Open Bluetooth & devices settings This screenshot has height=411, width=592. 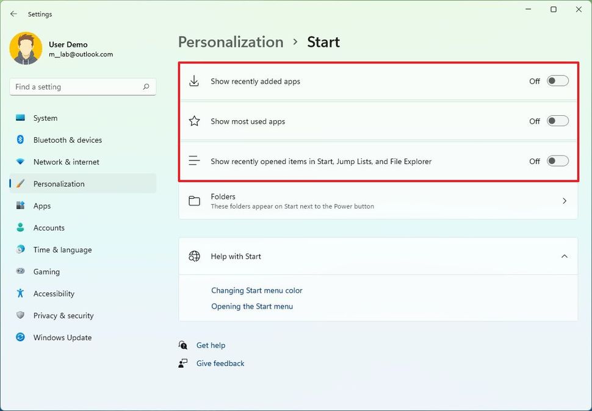click(x=66, y=140)
